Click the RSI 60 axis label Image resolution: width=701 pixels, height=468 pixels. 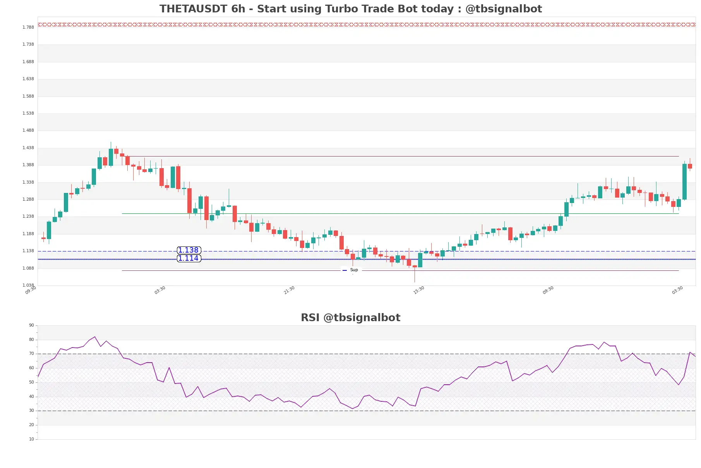click(31, 368)
